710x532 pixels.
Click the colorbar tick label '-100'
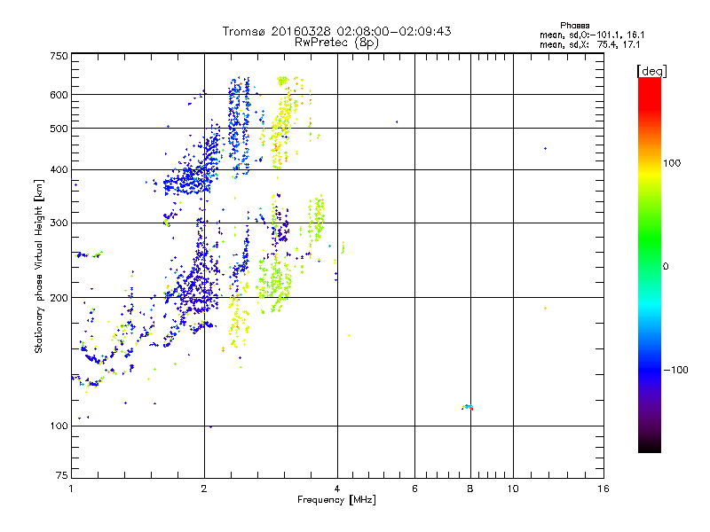pyautogui.click(x=675, y=370)
